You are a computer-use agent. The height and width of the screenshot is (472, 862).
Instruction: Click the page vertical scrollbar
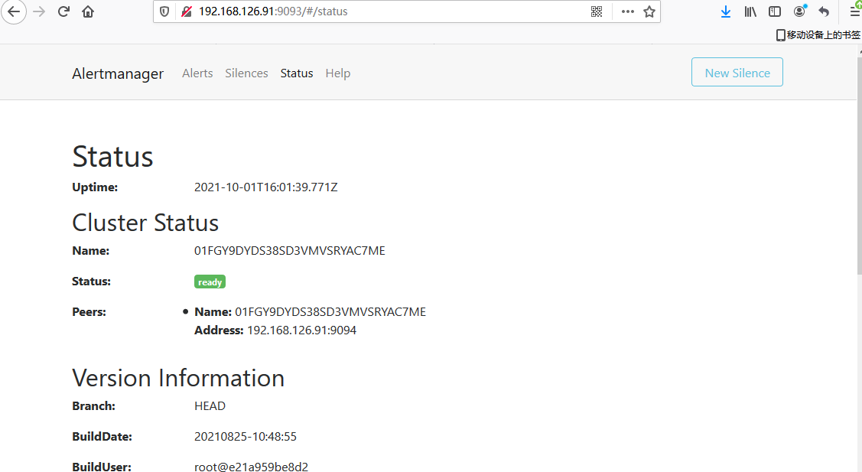(859, 165)
